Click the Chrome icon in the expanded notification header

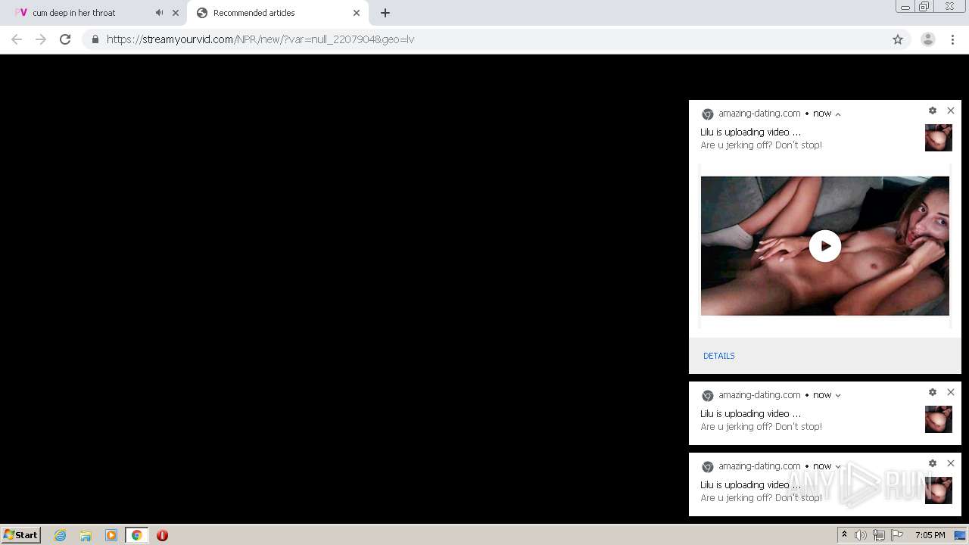[x=708, y=114]
